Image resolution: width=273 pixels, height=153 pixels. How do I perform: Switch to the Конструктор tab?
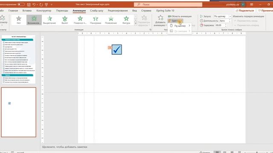pyautogui.click(x=44, y=11)
